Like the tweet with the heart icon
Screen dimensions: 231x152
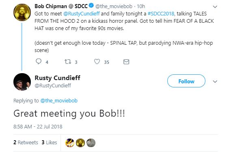click(97, 61)
